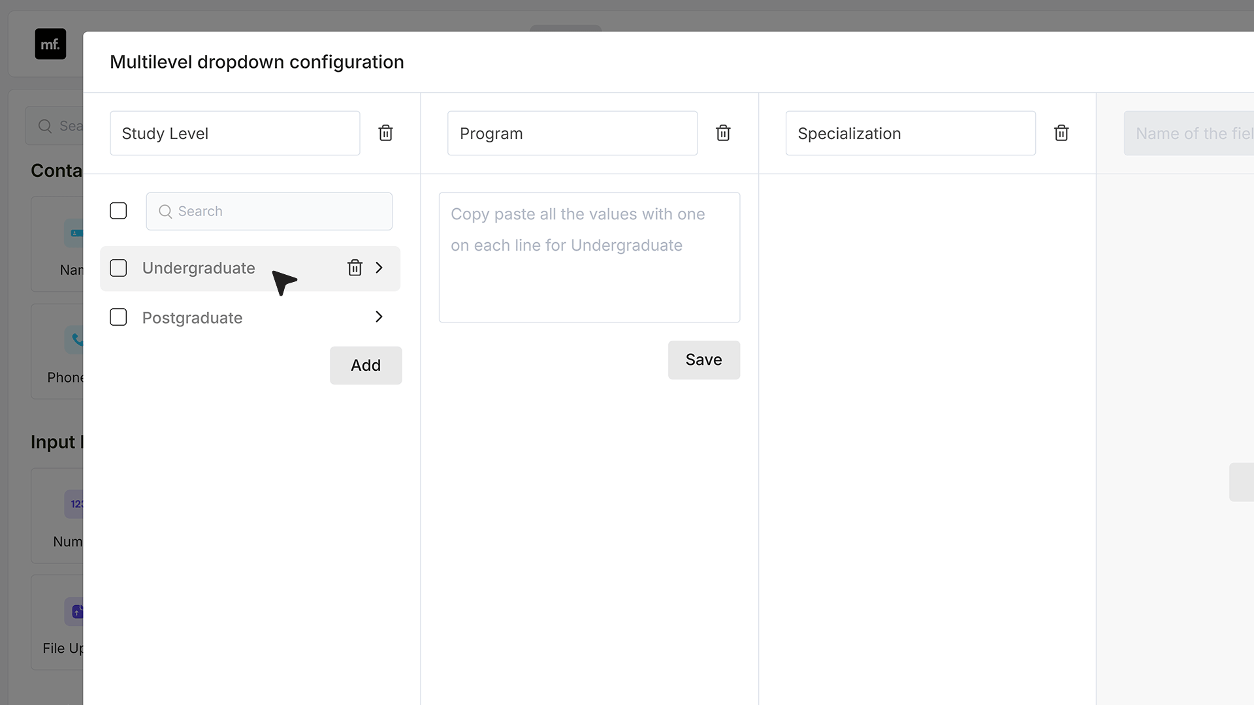This screenshot has width=1254, height=705.
Task: Expand the Undergraduate option chevron
Action: click(x=379, y=268)
